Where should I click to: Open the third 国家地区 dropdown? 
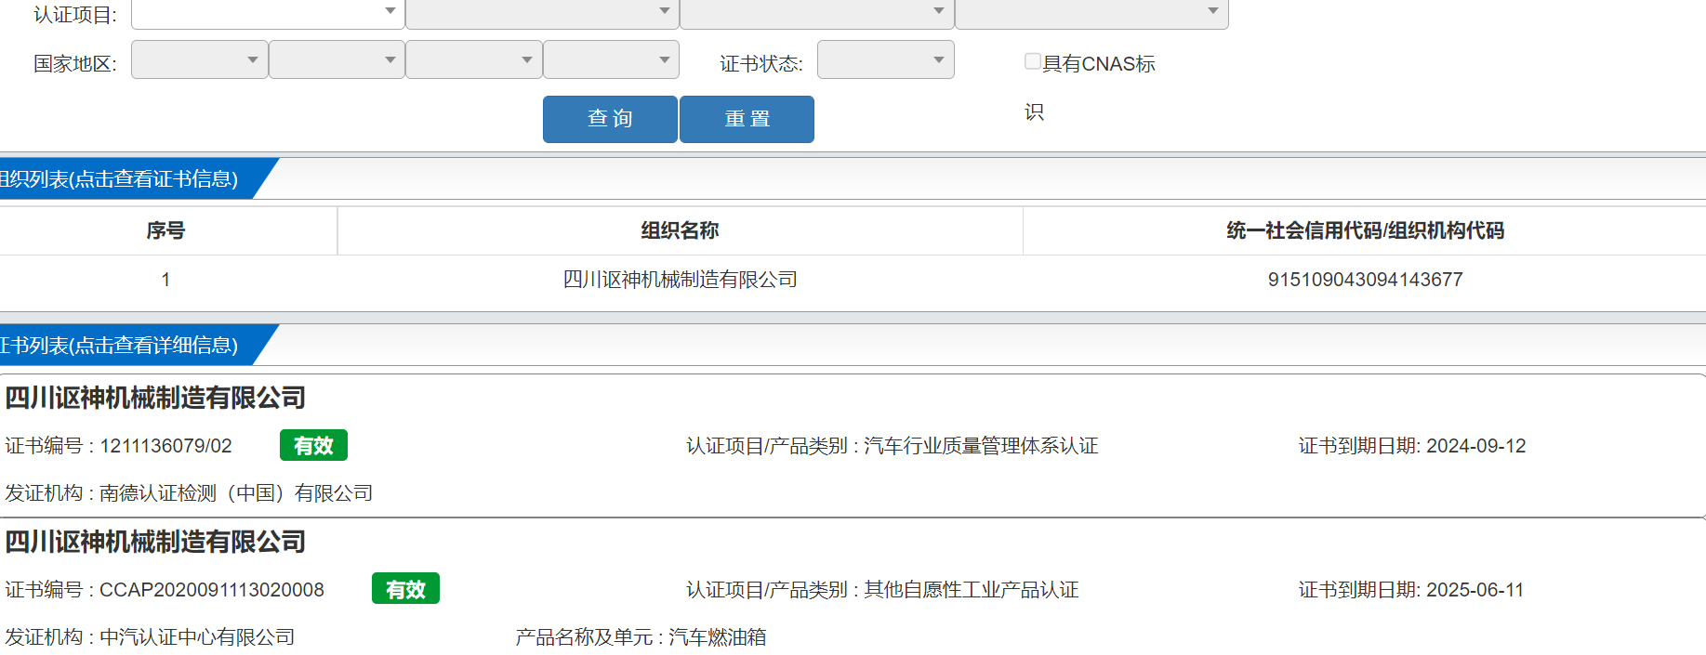[x=474, y=59]
